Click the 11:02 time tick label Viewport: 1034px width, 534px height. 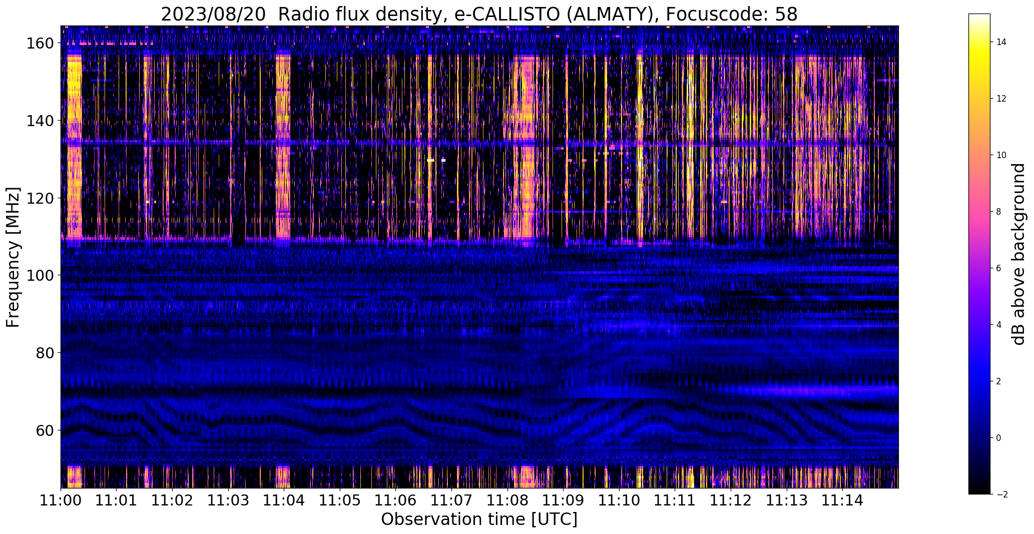[x=173, y=499]
